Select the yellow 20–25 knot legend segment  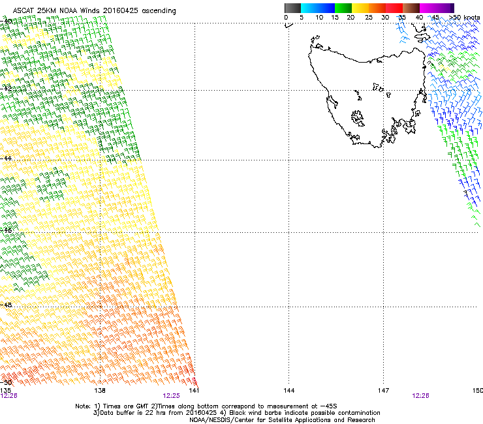click(360, 8)
